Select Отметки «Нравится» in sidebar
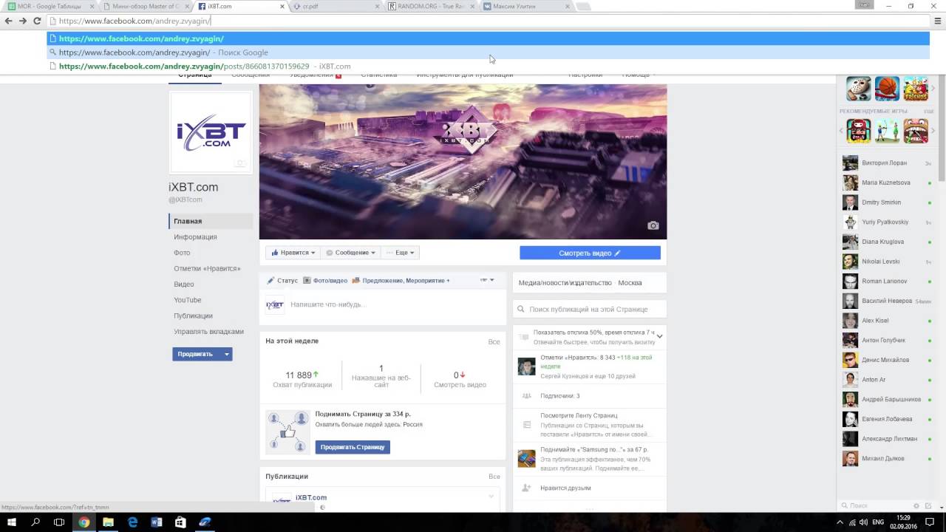 pyautogui.click(x=207, y=268)
